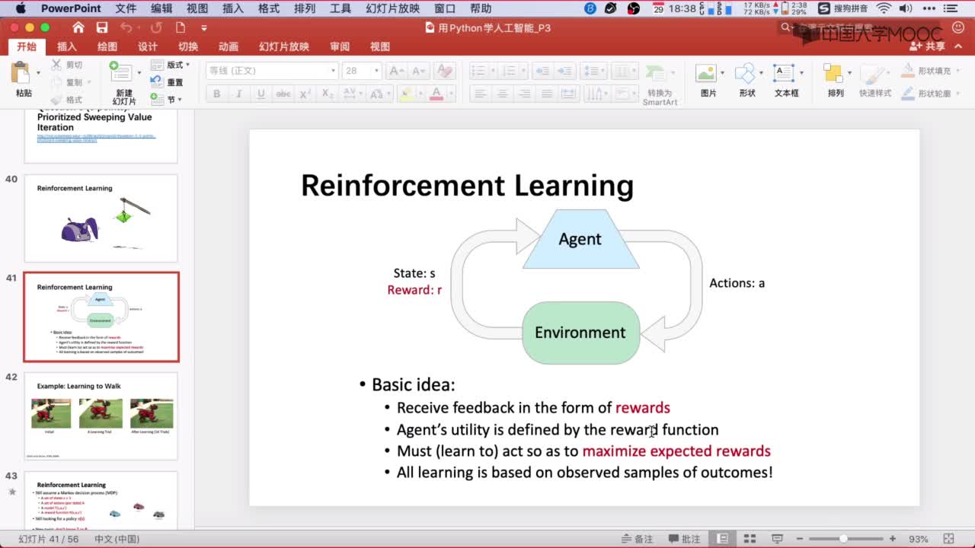Click the Home icon in title bar

coord(78,27)
